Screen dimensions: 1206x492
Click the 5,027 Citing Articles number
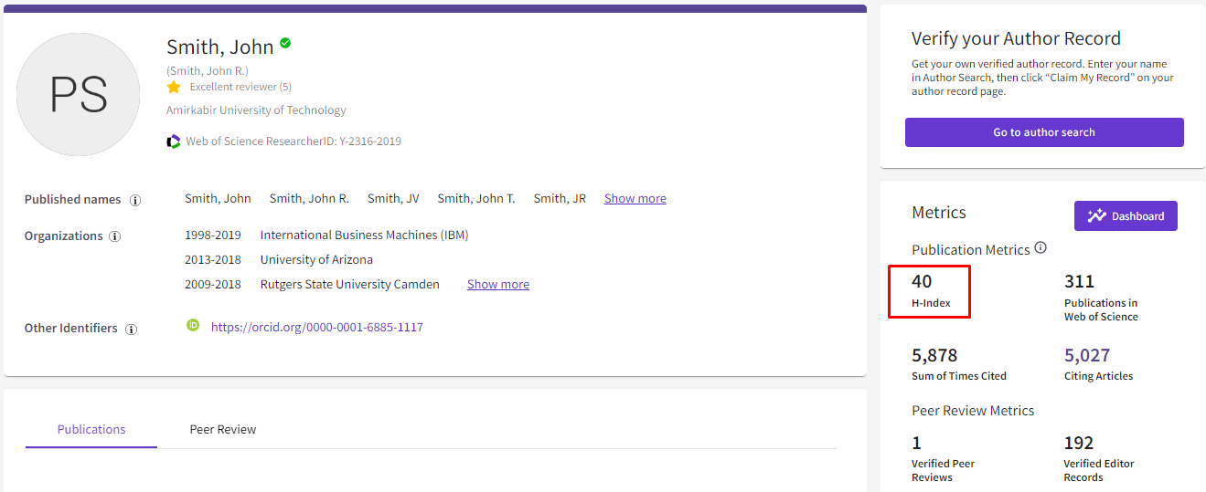[1086, 355]
